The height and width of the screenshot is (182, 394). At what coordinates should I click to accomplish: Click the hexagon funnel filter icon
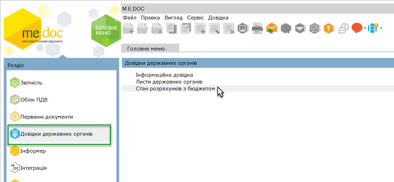point(300,28)
